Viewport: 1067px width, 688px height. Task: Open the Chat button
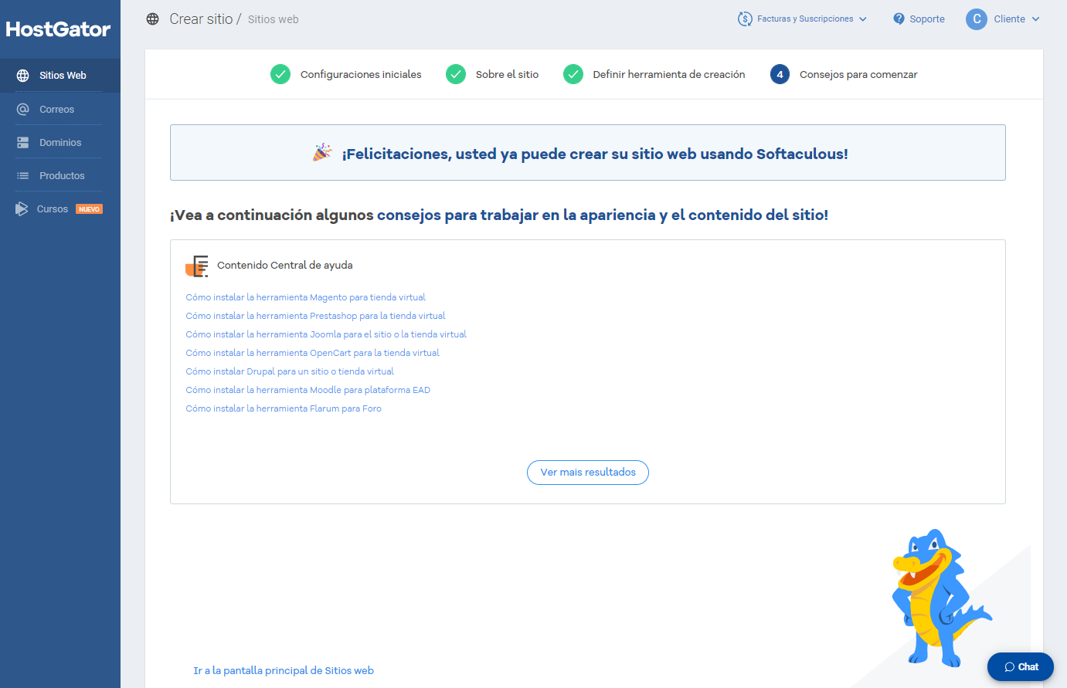1020,667
